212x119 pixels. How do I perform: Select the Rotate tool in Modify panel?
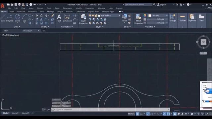pyautogui.click(x=41, y=16)
